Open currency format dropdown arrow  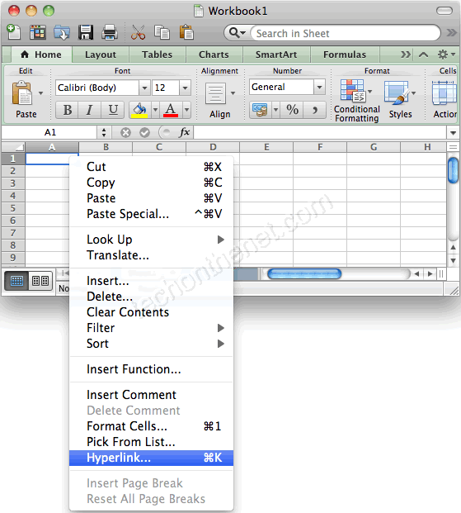pyautogui.click(x=276, y=110)
